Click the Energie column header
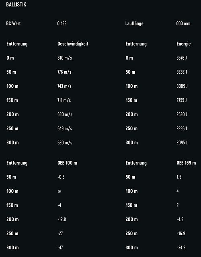Viewport: 201px width, 257px height. pos(183,44)
